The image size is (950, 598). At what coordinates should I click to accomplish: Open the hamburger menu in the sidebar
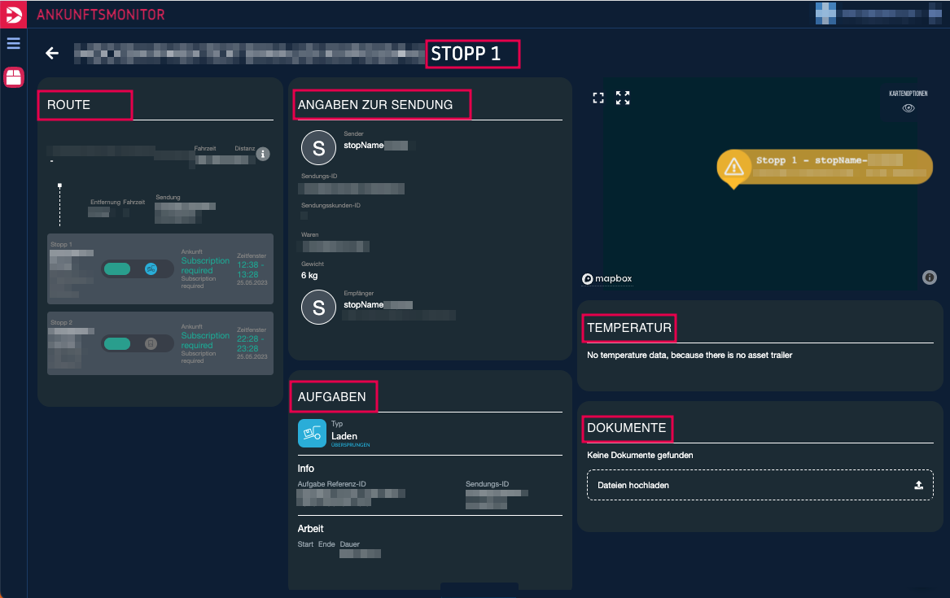click(13, 43)
